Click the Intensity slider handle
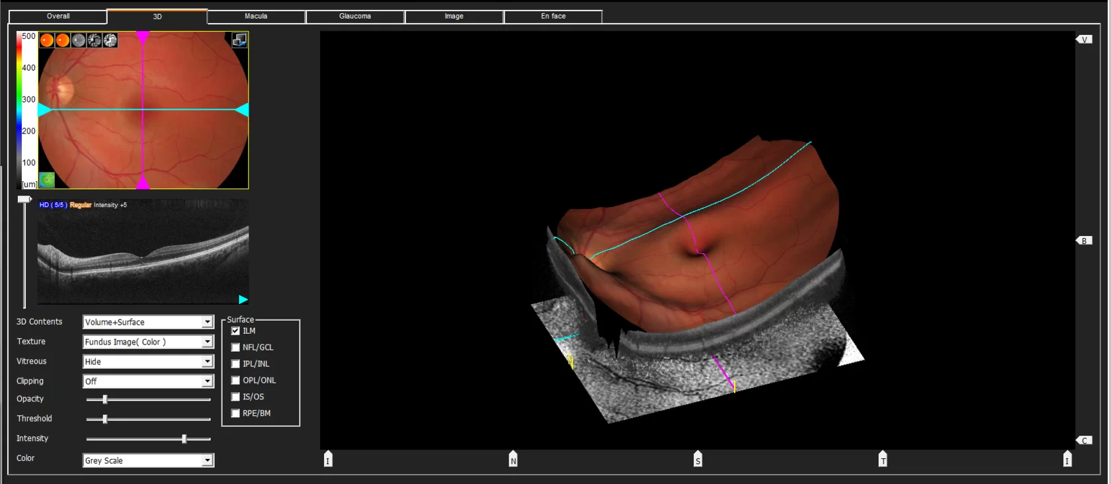The width and height of the screenshot is (1111, 484). [185, 438]
